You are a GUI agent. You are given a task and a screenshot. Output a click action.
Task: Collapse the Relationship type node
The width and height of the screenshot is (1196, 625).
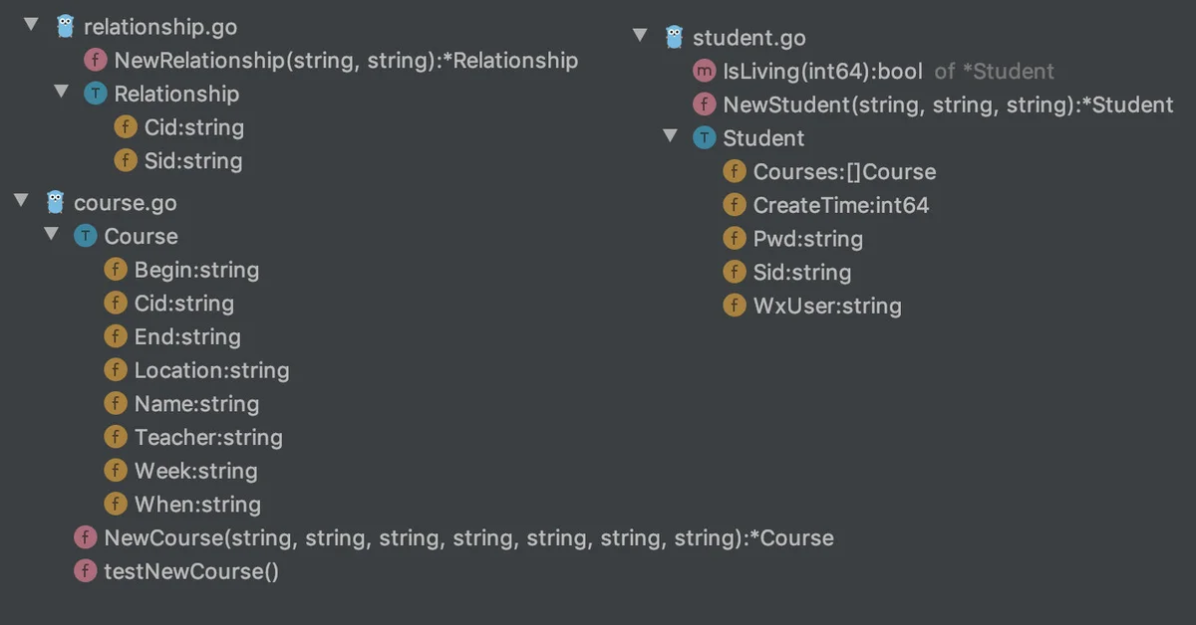tap(62, 93)
